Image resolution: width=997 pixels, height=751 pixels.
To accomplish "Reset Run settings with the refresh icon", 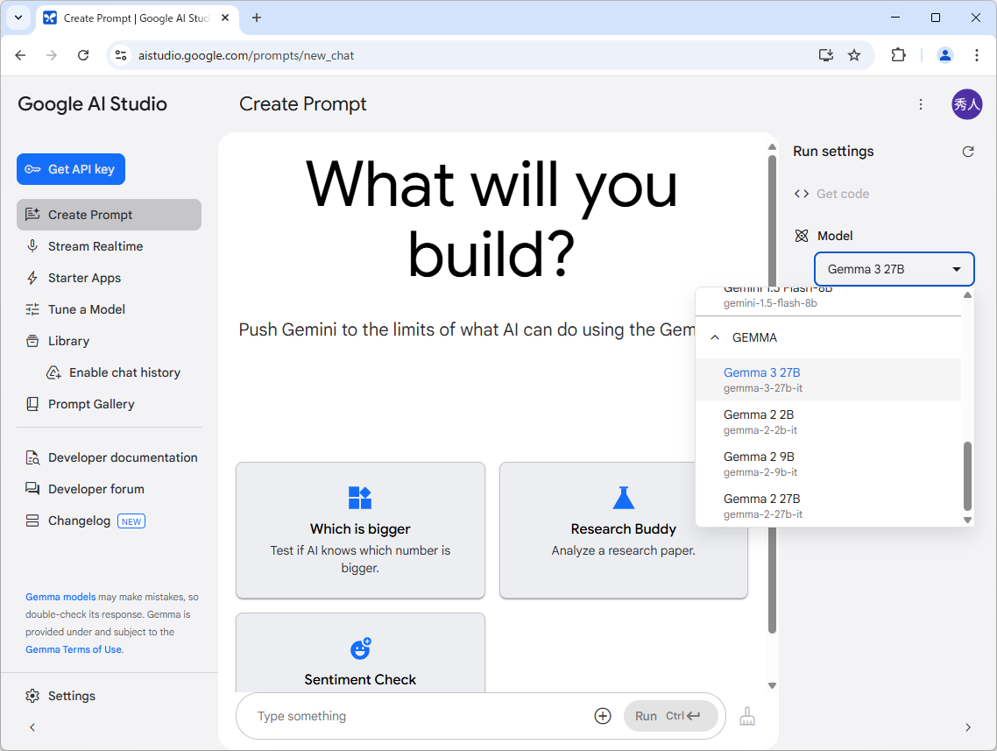I will click(x=968, y=152).
